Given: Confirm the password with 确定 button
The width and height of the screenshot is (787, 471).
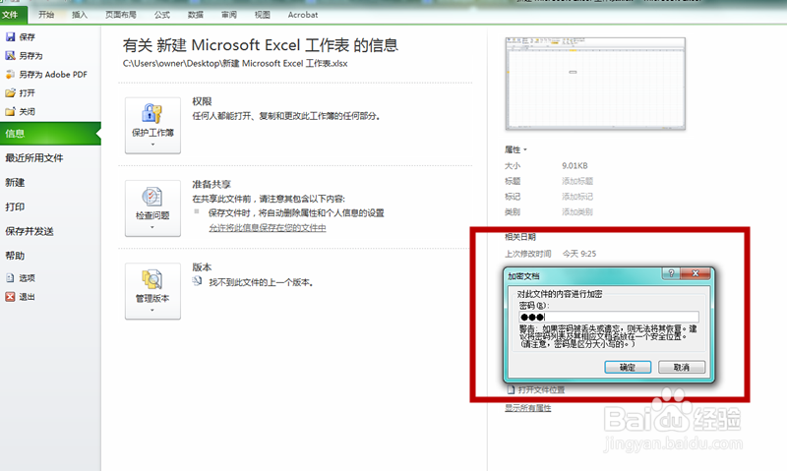Looking at the screenshot, I should click(x=628, y=367).
